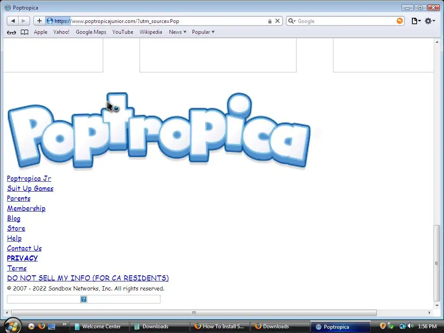444x333 pixels.
Task: Click the horizontal scrollbar right arrow
Action: (x=430, y=313)
